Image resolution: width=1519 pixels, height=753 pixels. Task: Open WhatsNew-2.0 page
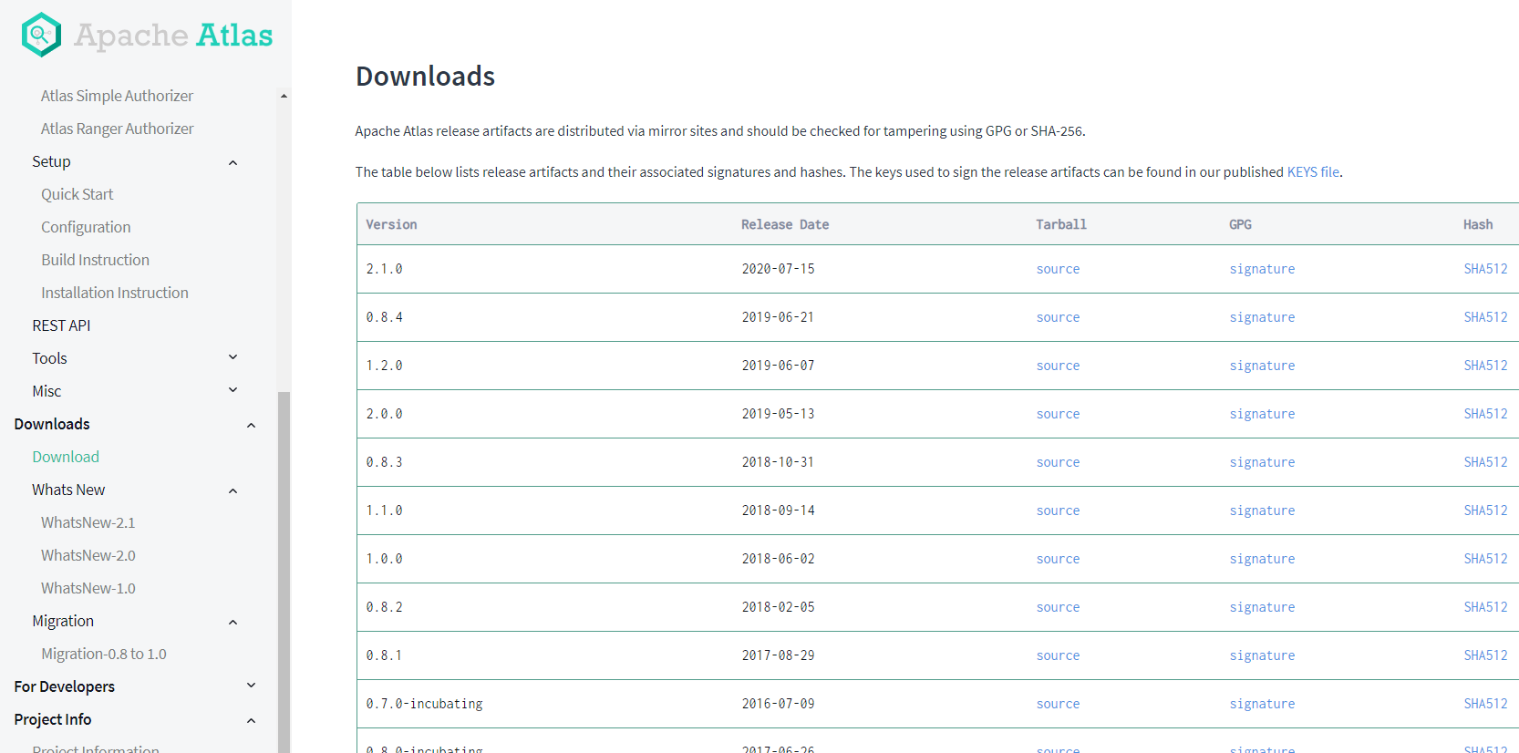coord(88,555)
